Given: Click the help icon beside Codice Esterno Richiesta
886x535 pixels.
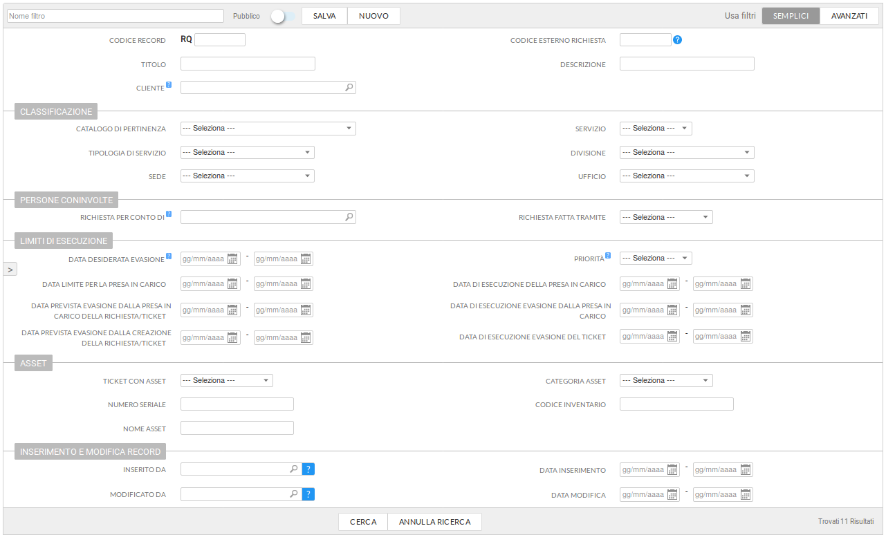Looking at the screenshot, I should click(x=677, y=40).
